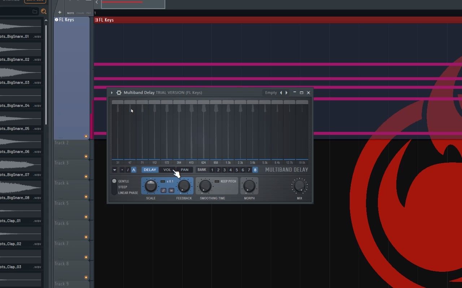Select the Clap_02 .wav sample
Image resolution: width=462 pixels, height=288 pixels.
point(21,244)
